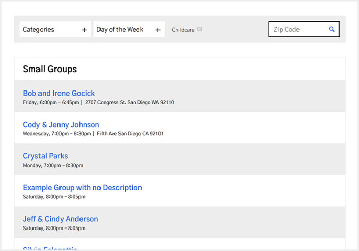Viewport: 359px width, 251px height.
Task: Click the magnifying glass search icon
Action: pos(332,30)
